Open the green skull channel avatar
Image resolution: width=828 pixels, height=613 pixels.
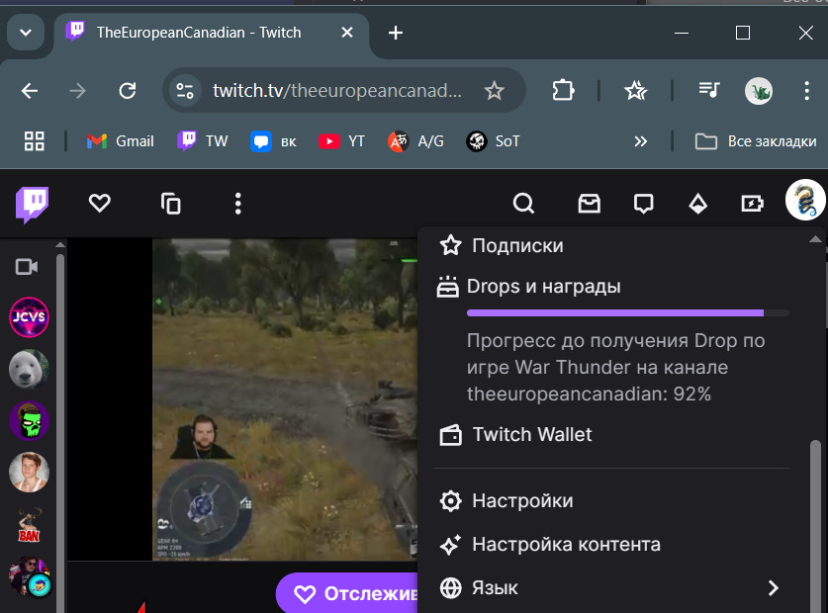coord(29,420)
